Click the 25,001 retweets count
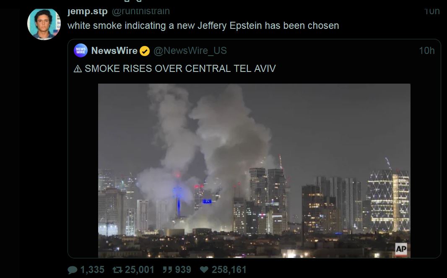This screenshot has height=278, width=447. 139,270
